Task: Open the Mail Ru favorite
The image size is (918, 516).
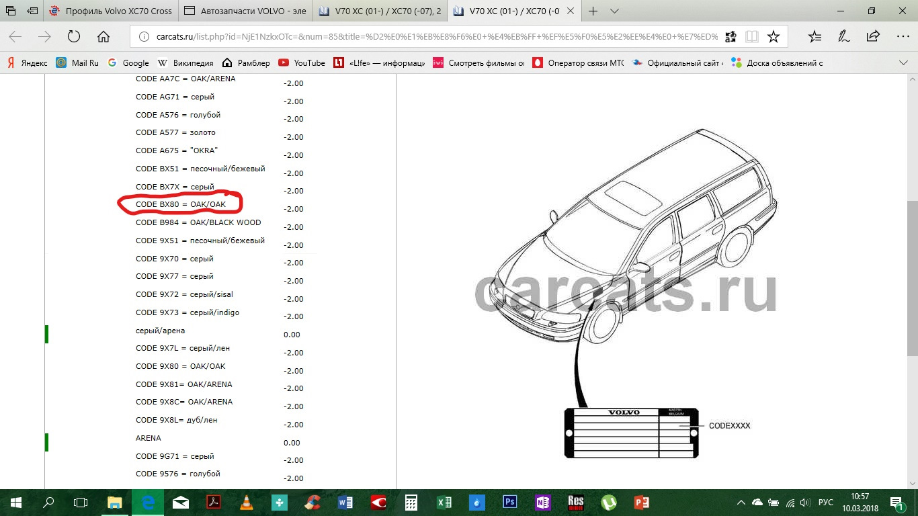Action: [x=77, y=62]
